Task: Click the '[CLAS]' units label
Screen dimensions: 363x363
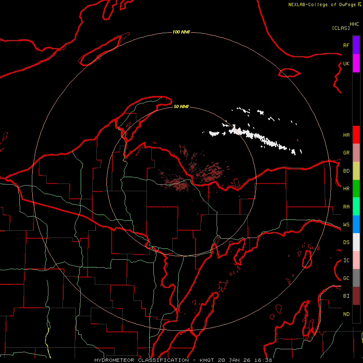Action: tap(341, 28)
